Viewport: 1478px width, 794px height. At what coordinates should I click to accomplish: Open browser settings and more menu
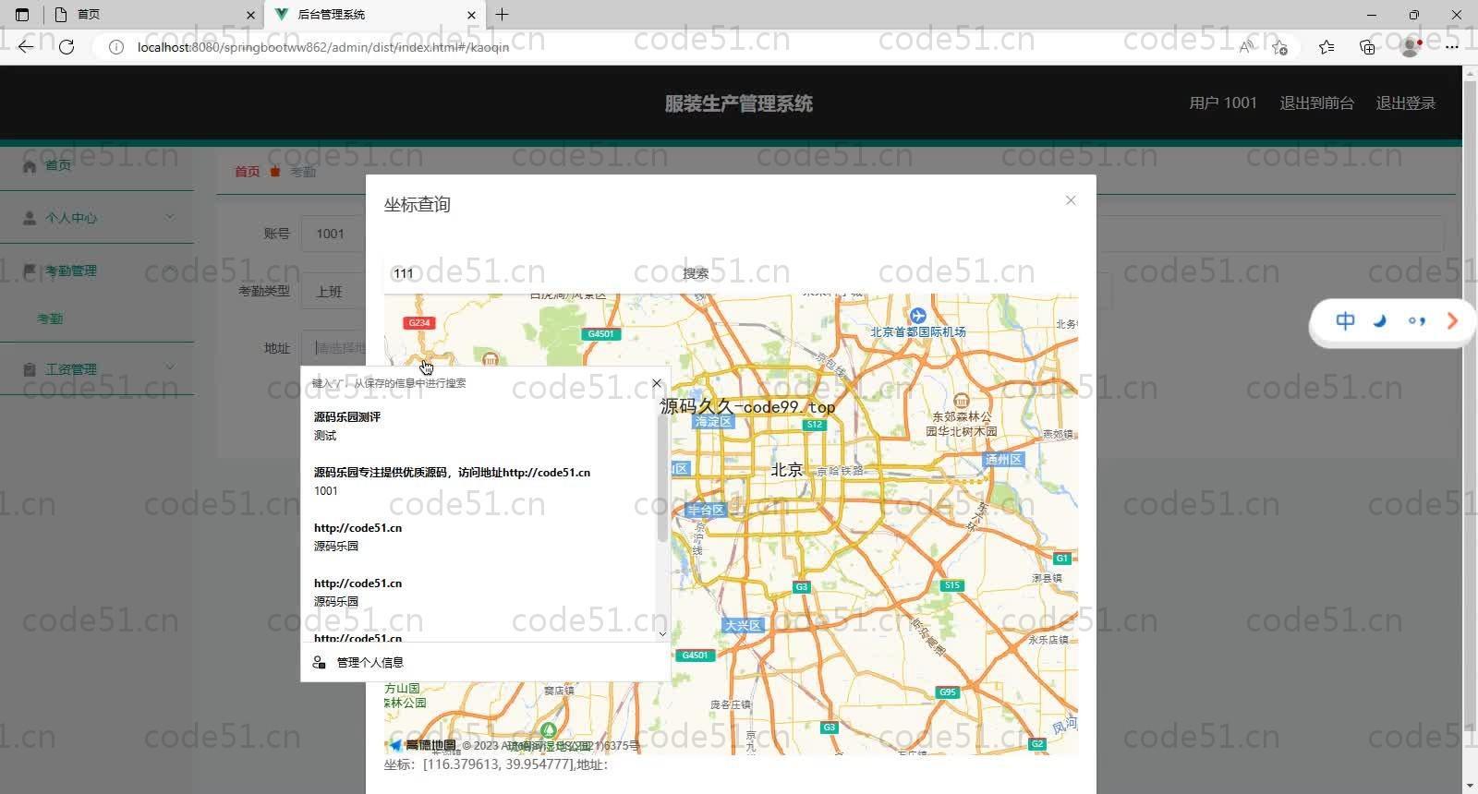click(1451, 47)
